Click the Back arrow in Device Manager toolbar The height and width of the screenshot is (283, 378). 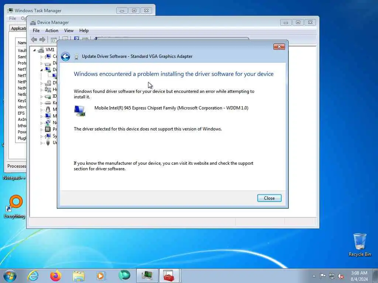[x=34, y=39]
